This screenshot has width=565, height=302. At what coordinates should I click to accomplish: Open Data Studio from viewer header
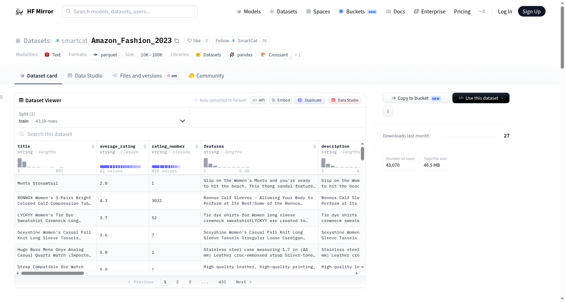click(345, 100)
